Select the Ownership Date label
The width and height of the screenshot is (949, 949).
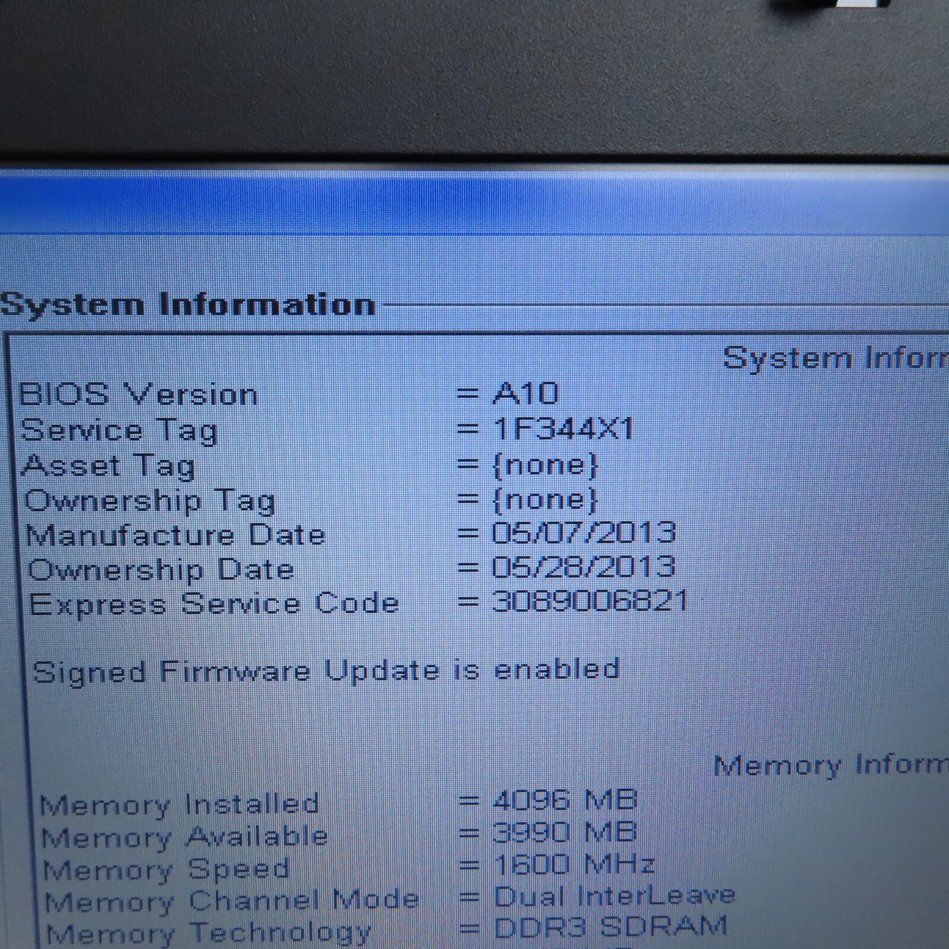click(161, 571)
